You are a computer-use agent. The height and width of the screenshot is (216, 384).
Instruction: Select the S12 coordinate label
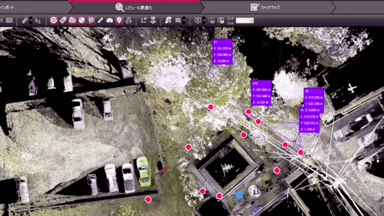(261, 92)
